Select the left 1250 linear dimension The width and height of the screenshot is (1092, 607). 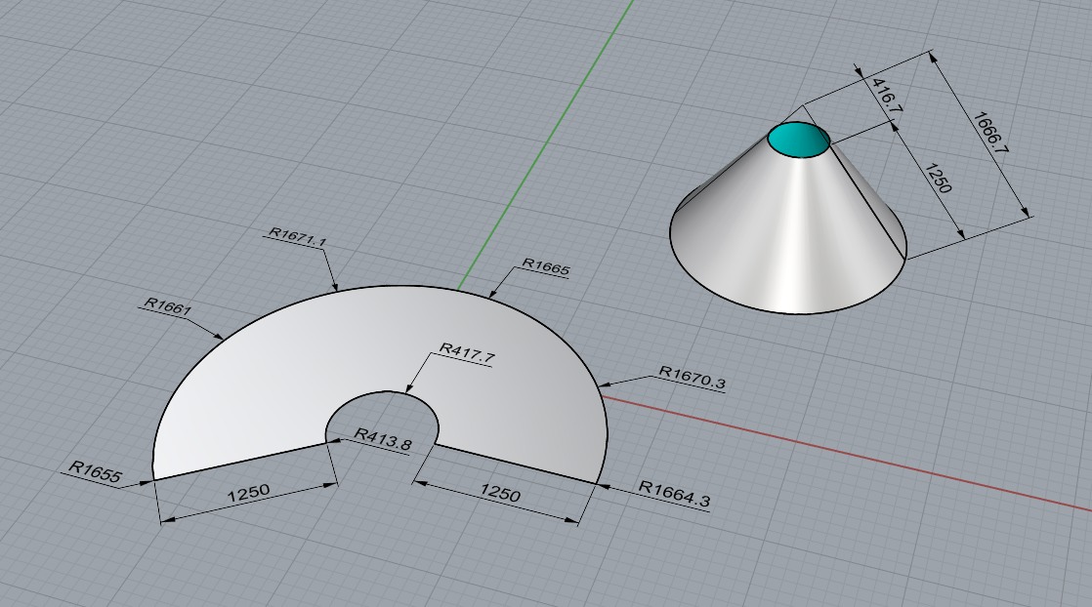coord(249,493)
